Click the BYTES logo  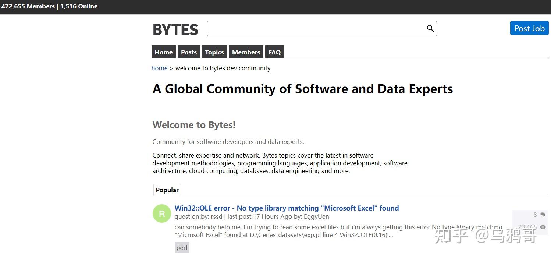click(175, 30)
